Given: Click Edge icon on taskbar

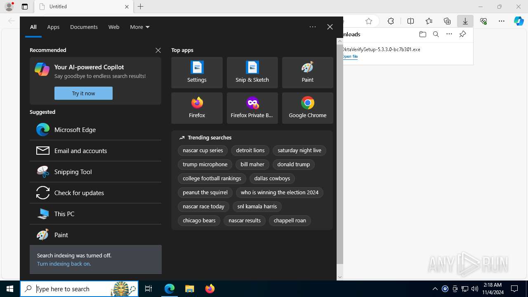Looking at the screenshot, I should [x=170, y=289].
